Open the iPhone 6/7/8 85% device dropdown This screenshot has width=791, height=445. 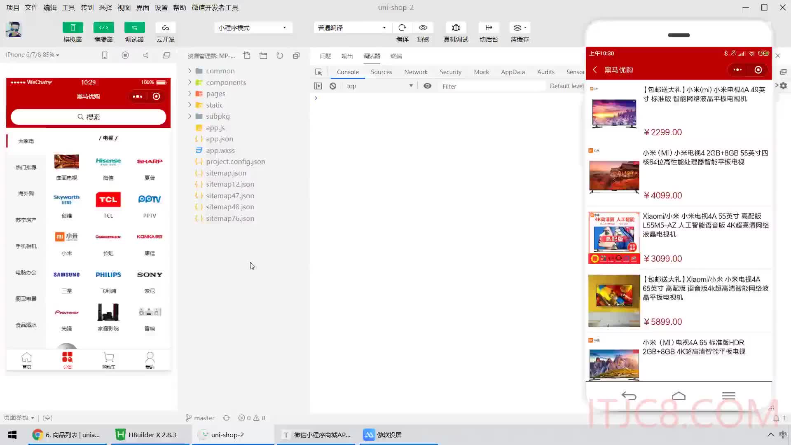33,55
